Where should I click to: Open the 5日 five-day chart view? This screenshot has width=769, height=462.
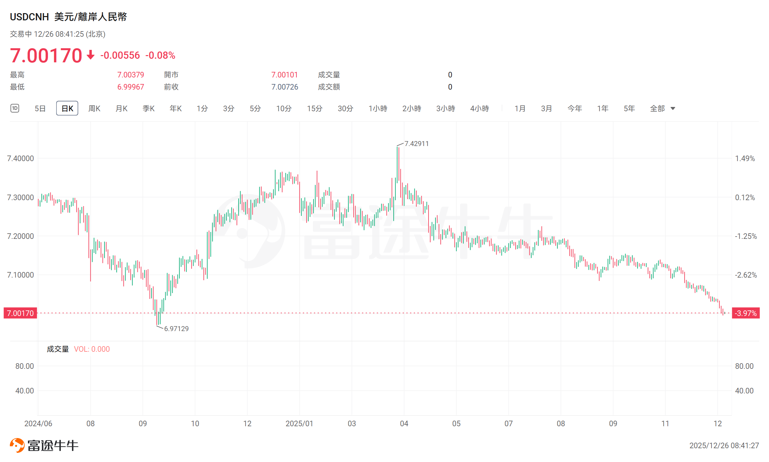40,109
